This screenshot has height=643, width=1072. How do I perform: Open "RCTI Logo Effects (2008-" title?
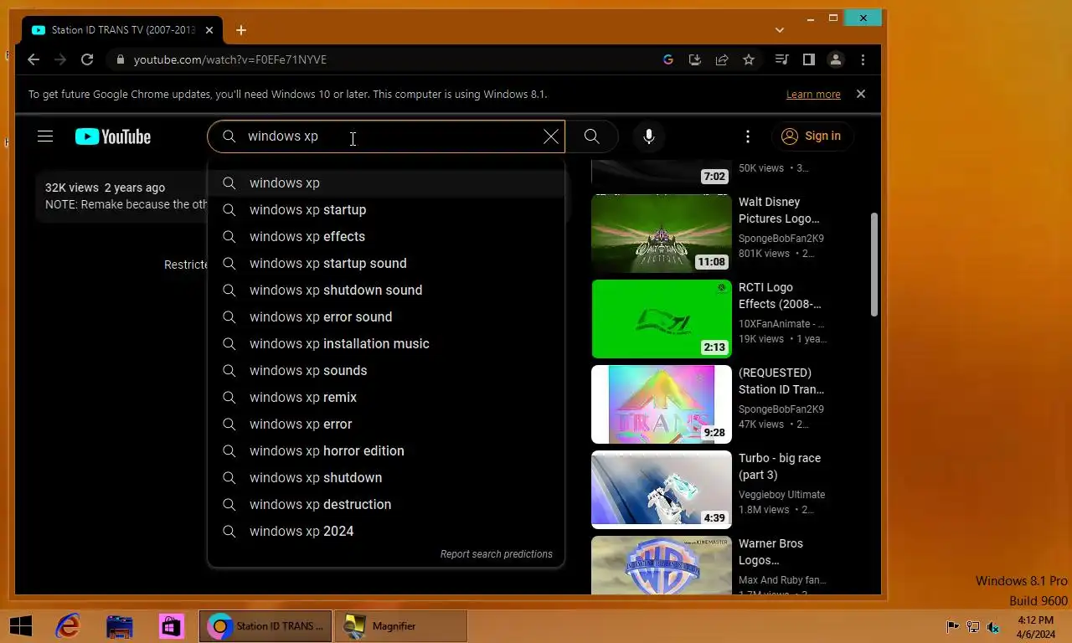780,296
